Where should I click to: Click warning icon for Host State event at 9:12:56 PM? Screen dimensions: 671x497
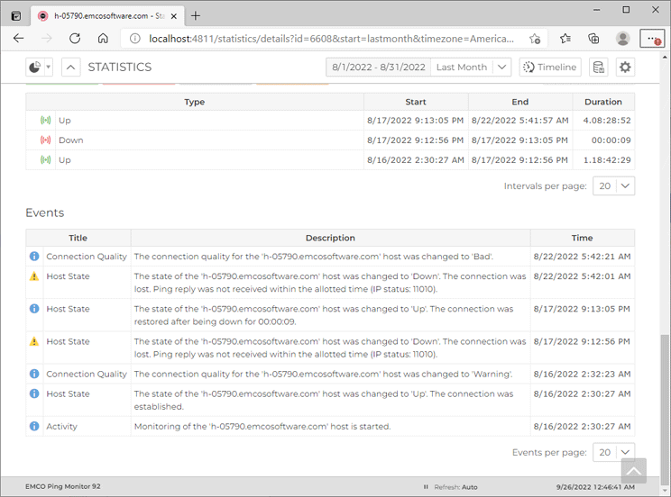(34, 341)
